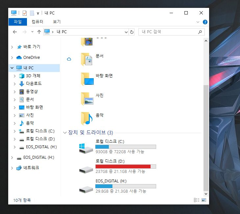
Task: Select 3D 개체 in the sidebar
Action: (33, 76)
